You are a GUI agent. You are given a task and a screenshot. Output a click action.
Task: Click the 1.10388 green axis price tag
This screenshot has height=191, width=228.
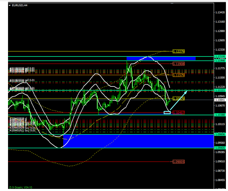click(220, 115)
